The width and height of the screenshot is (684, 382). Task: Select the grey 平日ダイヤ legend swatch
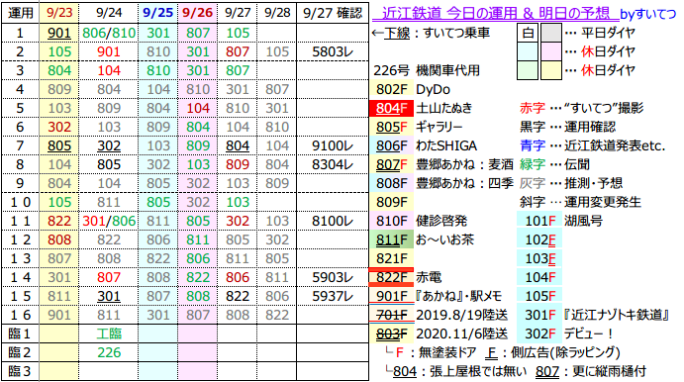[551, 33]
